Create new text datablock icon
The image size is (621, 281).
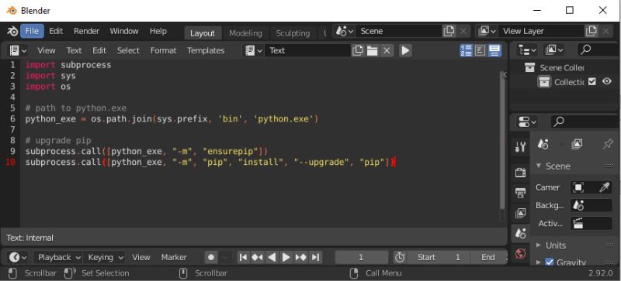[x=358, y=50]
